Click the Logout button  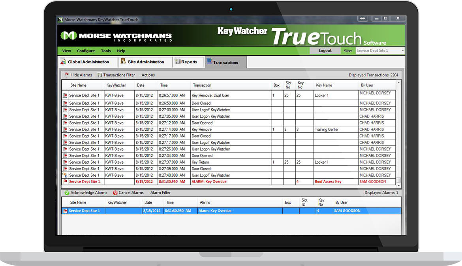325,50
